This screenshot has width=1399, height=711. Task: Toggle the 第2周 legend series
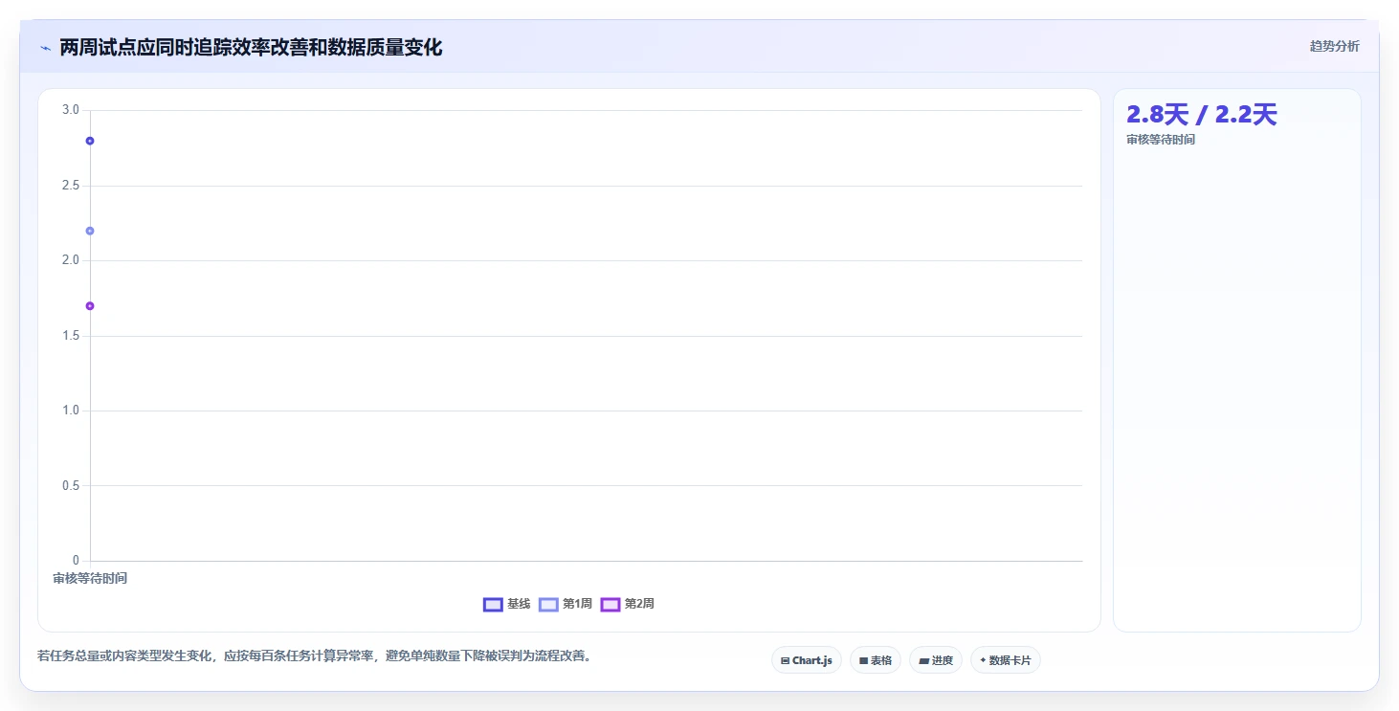(628, 604)
